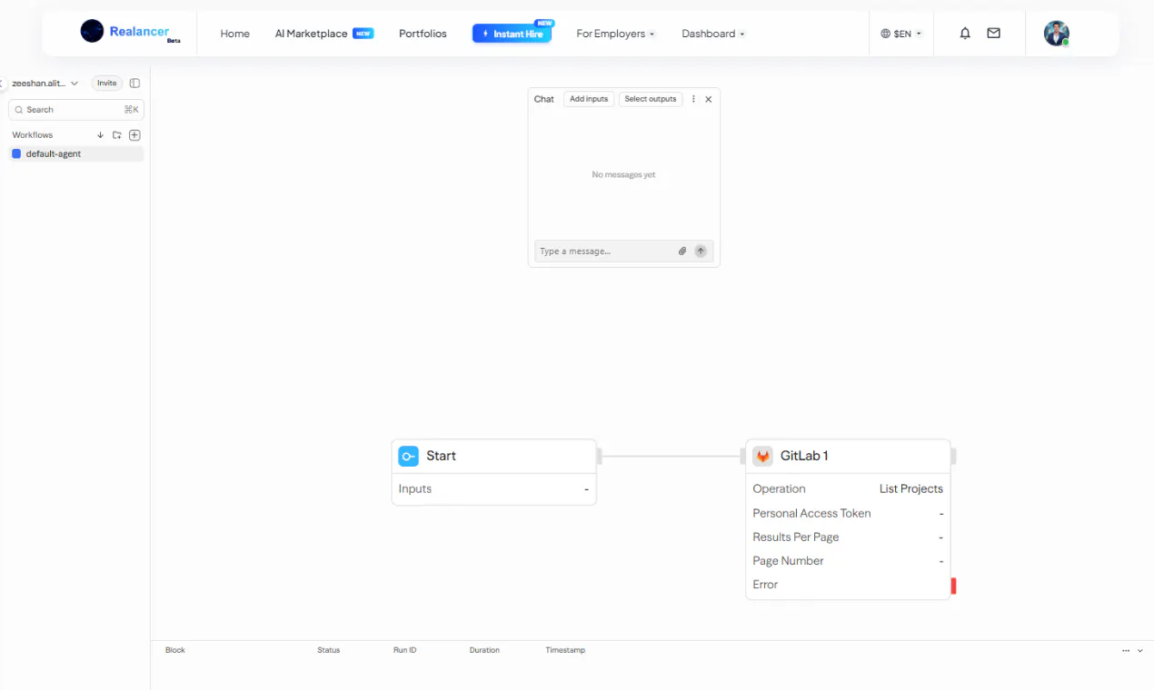Click the Instant Hire button
1154x690 pixels.
click(x=512, y=34)
